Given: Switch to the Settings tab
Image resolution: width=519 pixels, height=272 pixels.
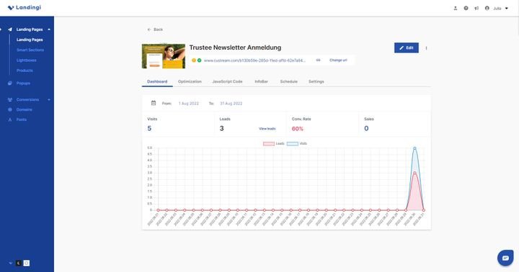Looking at the screenshot, I should tap(316, 81).
